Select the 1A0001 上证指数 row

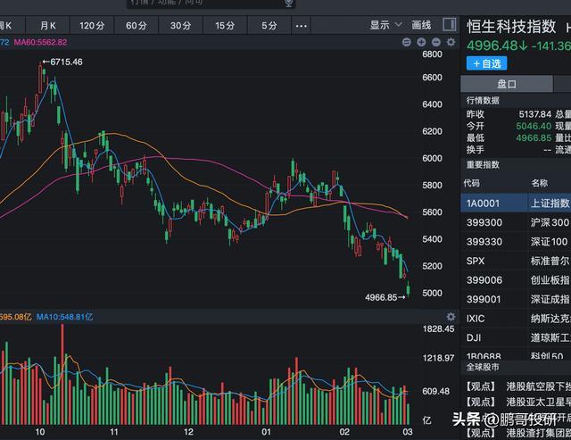pos(516,203)
